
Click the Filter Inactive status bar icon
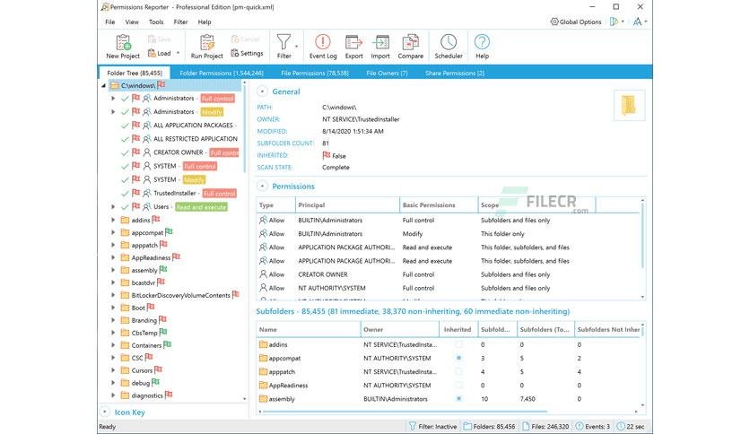coord(413,426)
